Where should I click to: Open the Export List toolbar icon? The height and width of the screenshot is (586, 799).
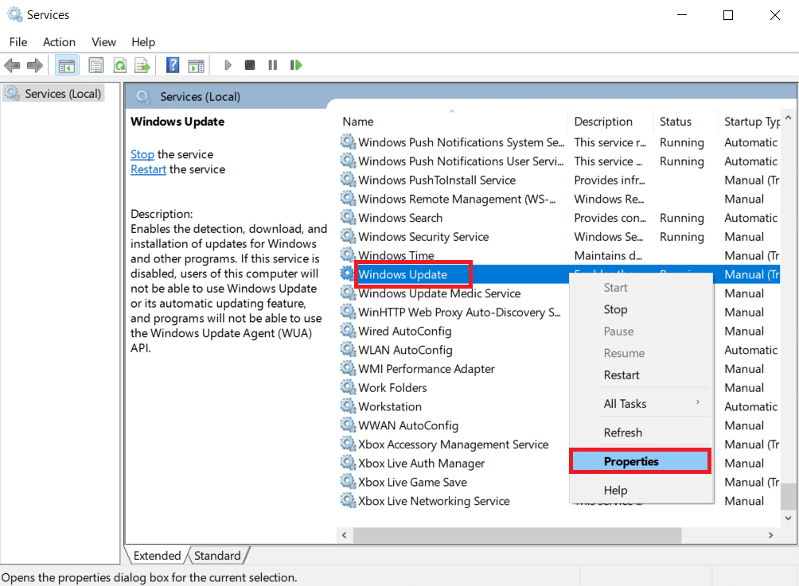pos(142,64)
